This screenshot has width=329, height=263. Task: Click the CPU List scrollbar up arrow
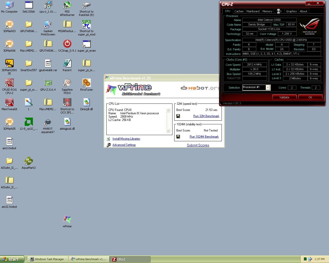pyautogui.click(x=168, y=110)
